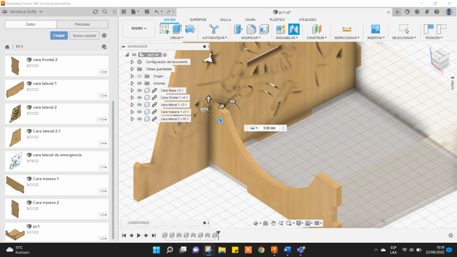Click the Joint assemble icon
The image size is (457, 257).
coord(294,29)
